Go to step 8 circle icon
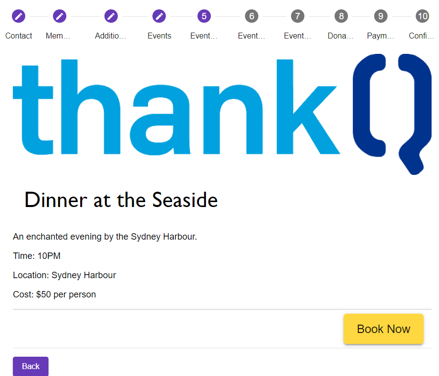 pos(341,16)
